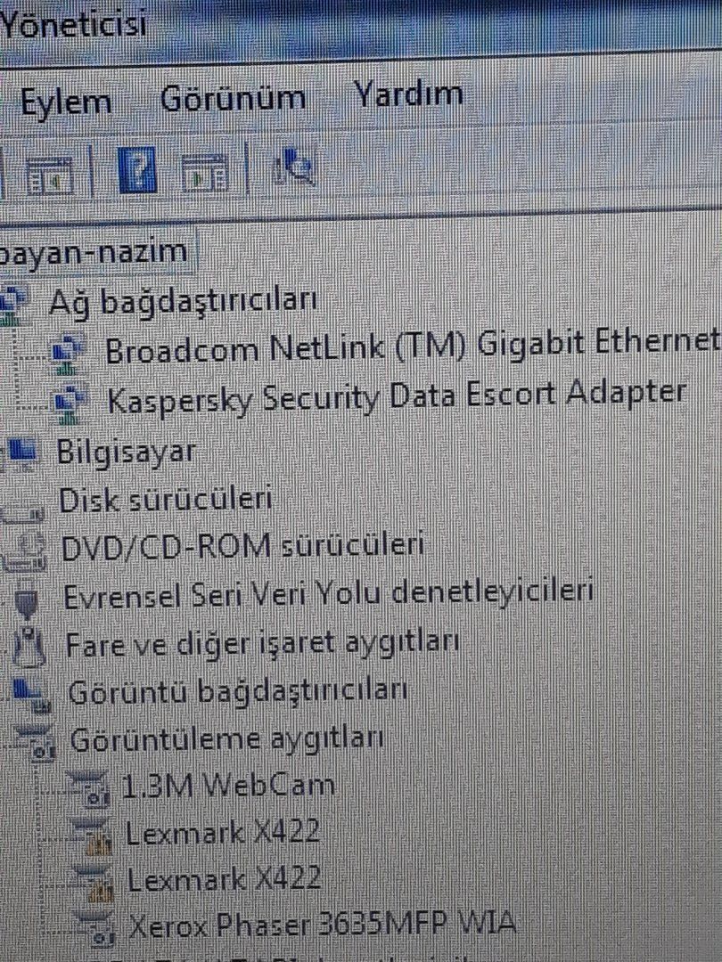
Task: Select Broadcom NetLink Gigabit Ethernet adapter
Action: click(412, 349)
